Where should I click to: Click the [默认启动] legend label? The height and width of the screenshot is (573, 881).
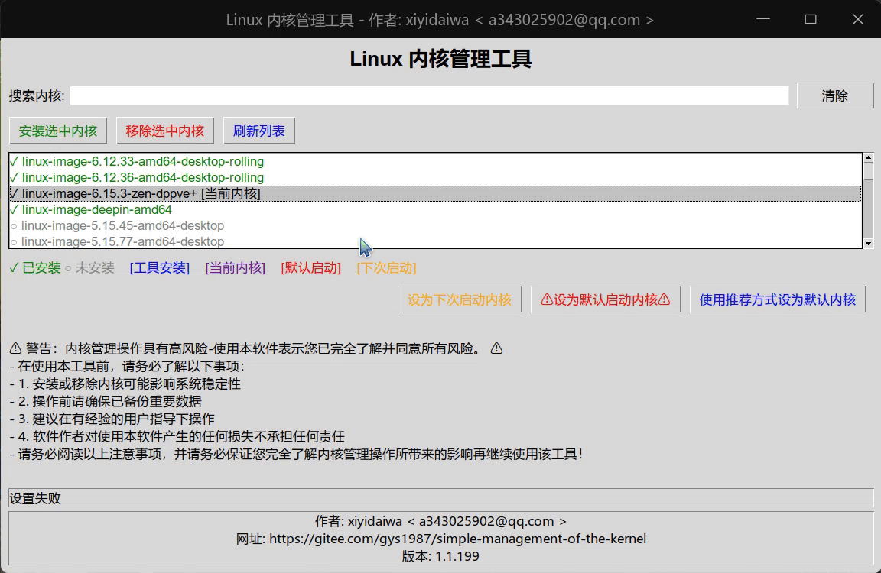[x=310, y=267]
